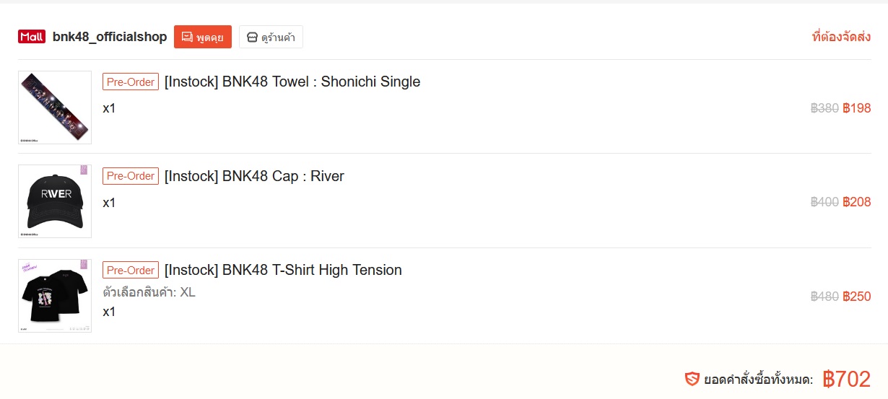Click the ที่ต้องจัดส่ง order status
The image size is (888, 399).
(841, 37)
